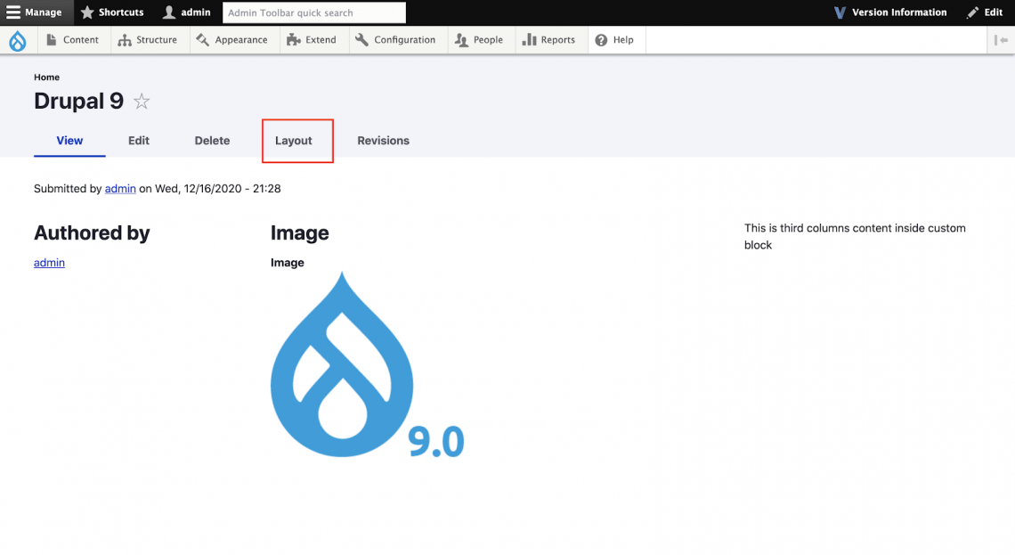Expand Version Information in the toolbar
Viewport: 1015px width, 555px height.
[x=889, y=12]
